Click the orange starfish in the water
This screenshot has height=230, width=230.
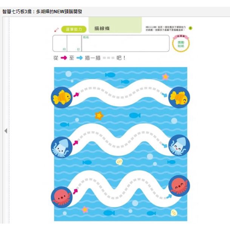click(99, 116)
